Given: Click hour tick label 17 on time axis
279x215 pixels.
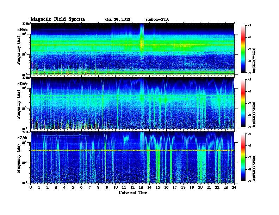Looking at the screenshot, I should tap(175, 187).
